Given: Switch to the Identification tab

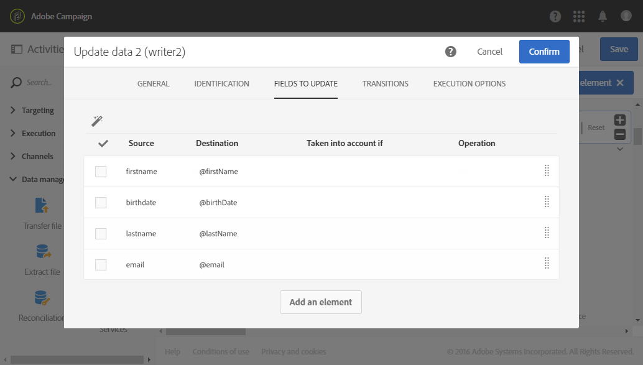Looking at the screenshot, I should 221,84.
